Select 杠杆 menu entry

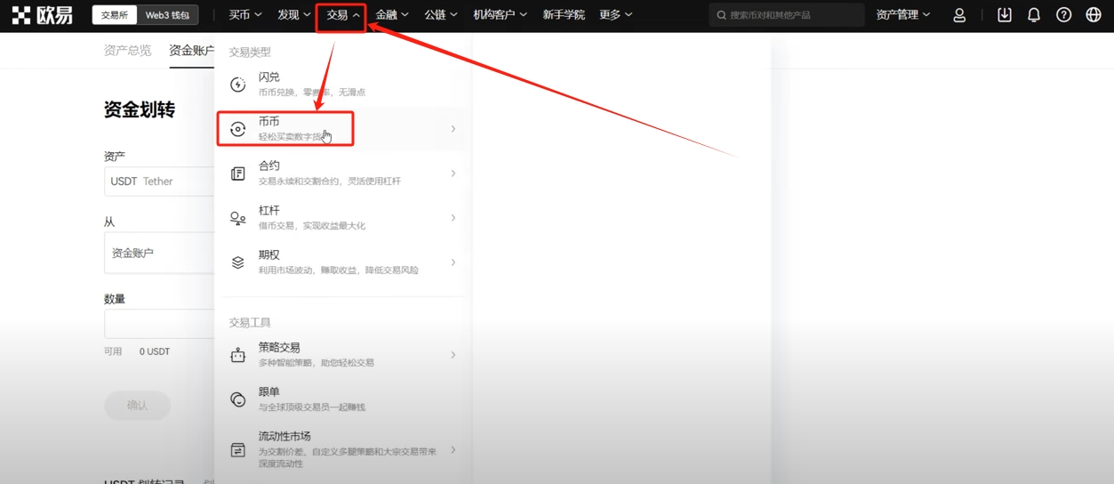pos(342,218)
